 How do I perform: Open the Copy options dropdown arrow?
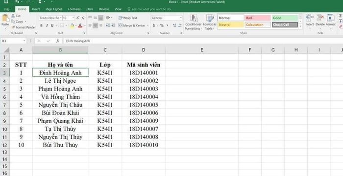[x=25, y=22]
